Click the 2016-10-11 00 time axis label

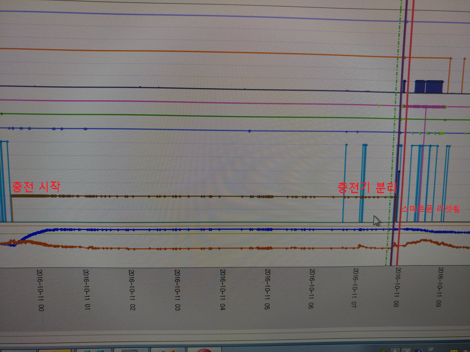coord(40,290)
